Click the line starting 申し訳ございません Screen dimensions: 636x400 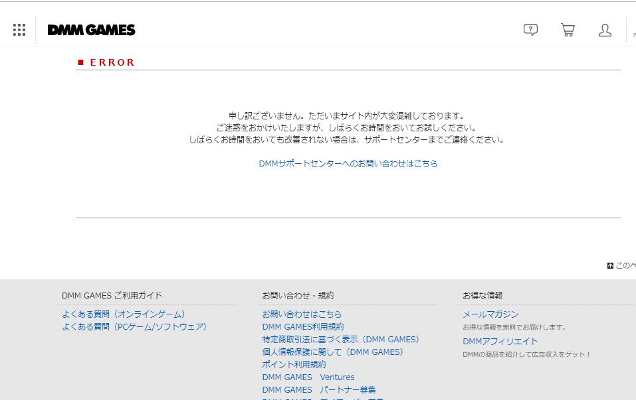click(347, 116)
